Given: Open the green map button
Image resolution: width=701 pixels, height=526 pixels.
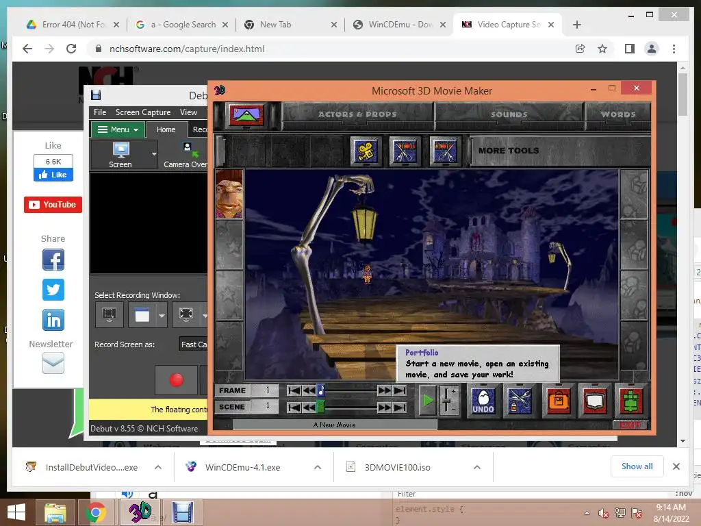Looking at the screenshot, I should (630, 400).
